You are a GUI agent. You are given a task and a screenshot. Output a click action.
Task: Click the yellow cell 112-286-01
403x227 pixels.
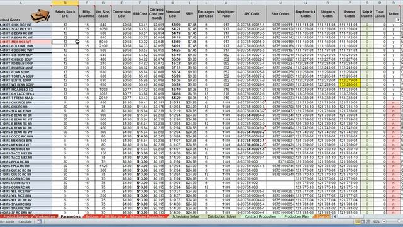coord(349,84)
